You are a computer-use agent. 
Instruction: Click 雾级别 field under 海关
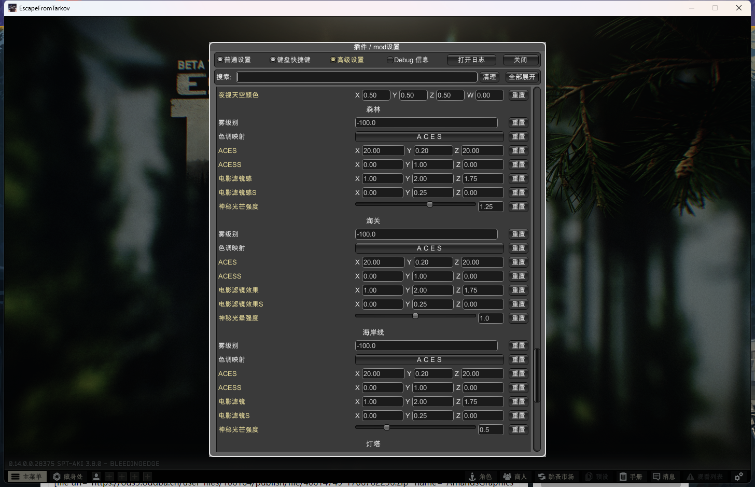[426, 234]
